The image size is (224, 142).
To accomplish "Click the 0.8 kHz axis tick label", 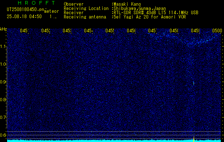I will point(3,99).
